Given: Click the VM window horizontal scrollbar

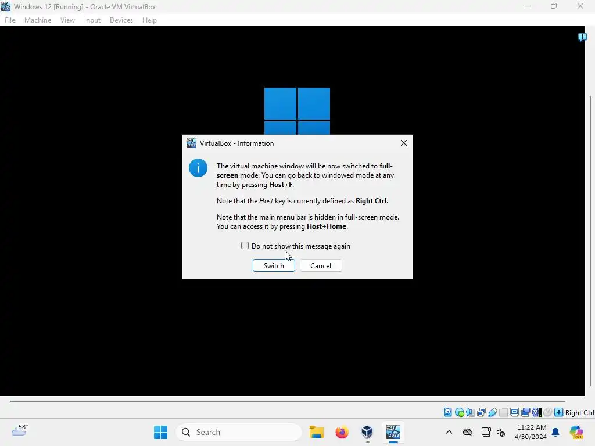Looking at the screenshot, I should click(x=288, y=401).
